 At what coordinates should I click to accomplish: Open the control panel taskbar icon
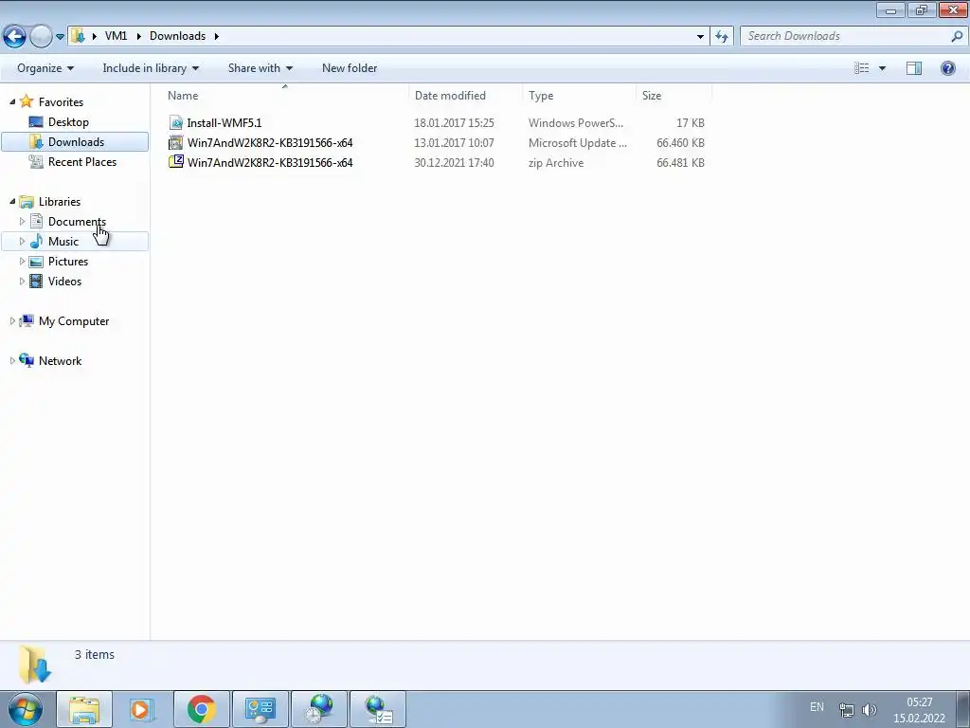(260, 709)
